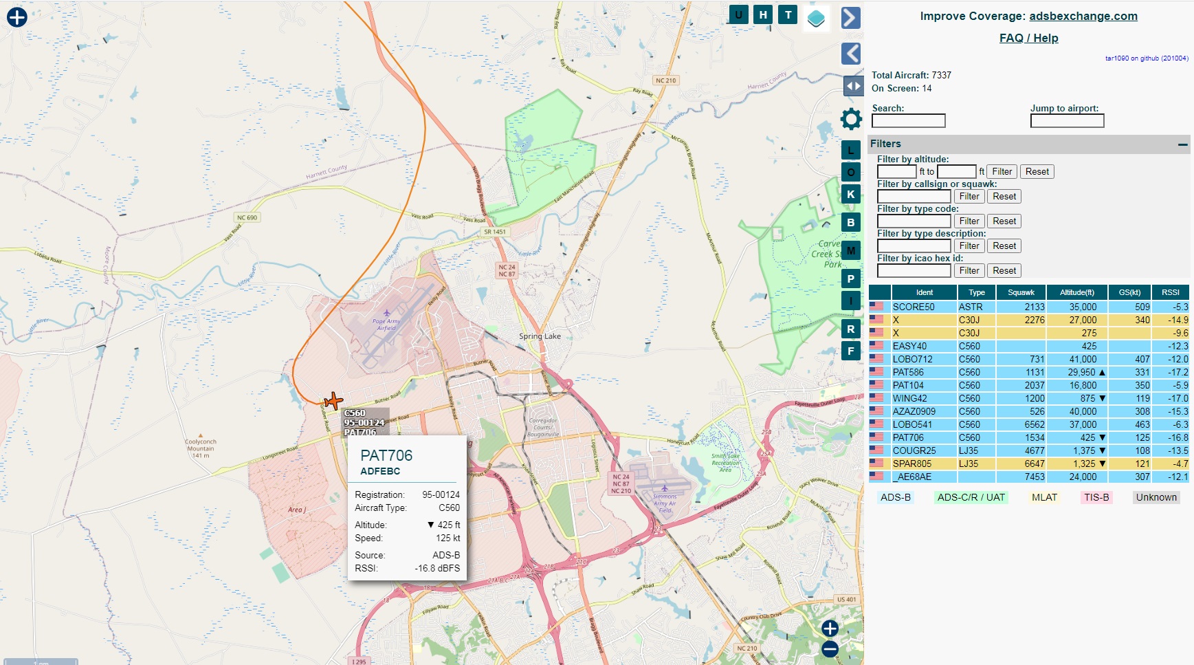Reset the callsign or squawk filter
This screenshot has width=1194, height=665.
(x=1004, y=197)
